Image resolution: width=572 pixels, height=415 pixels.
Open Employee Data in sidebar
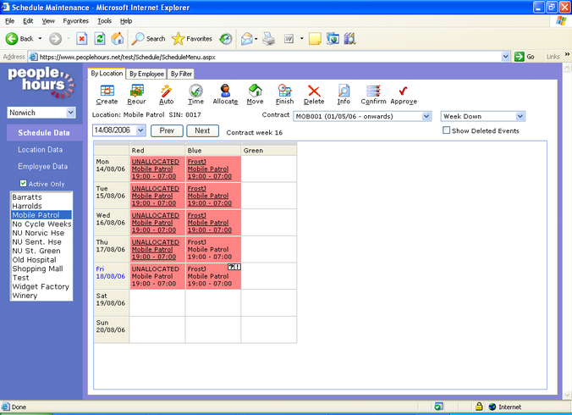pos(42,166)
